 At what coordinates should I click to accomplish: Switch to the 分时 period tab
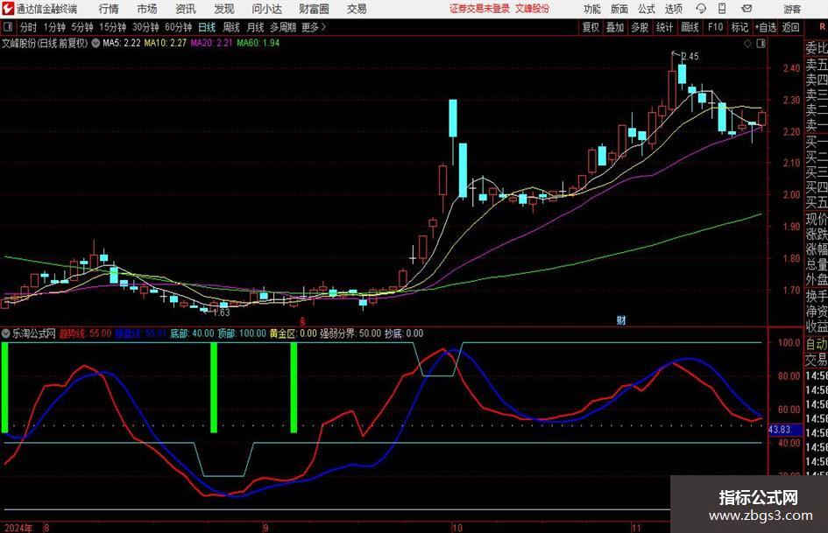[29, 27]
